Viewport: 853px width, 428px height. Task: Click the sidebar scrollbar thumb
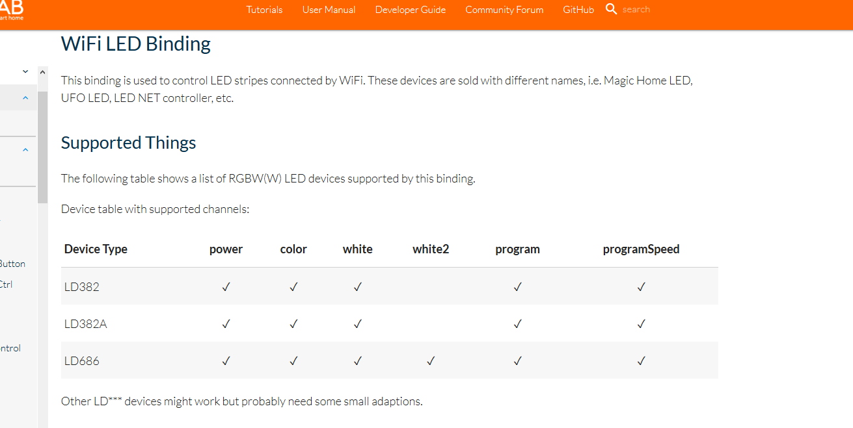tap(43, 147)
